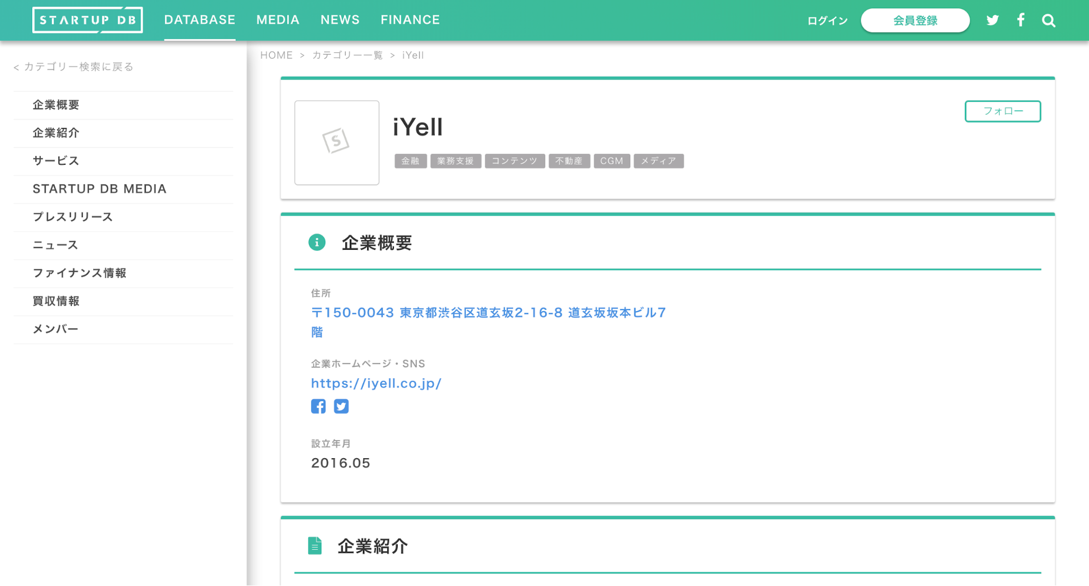Image resolution: width=1089 pixels, height=586 pixels.
Task: Click HOME in the breadcrumb
Action: 276,55
